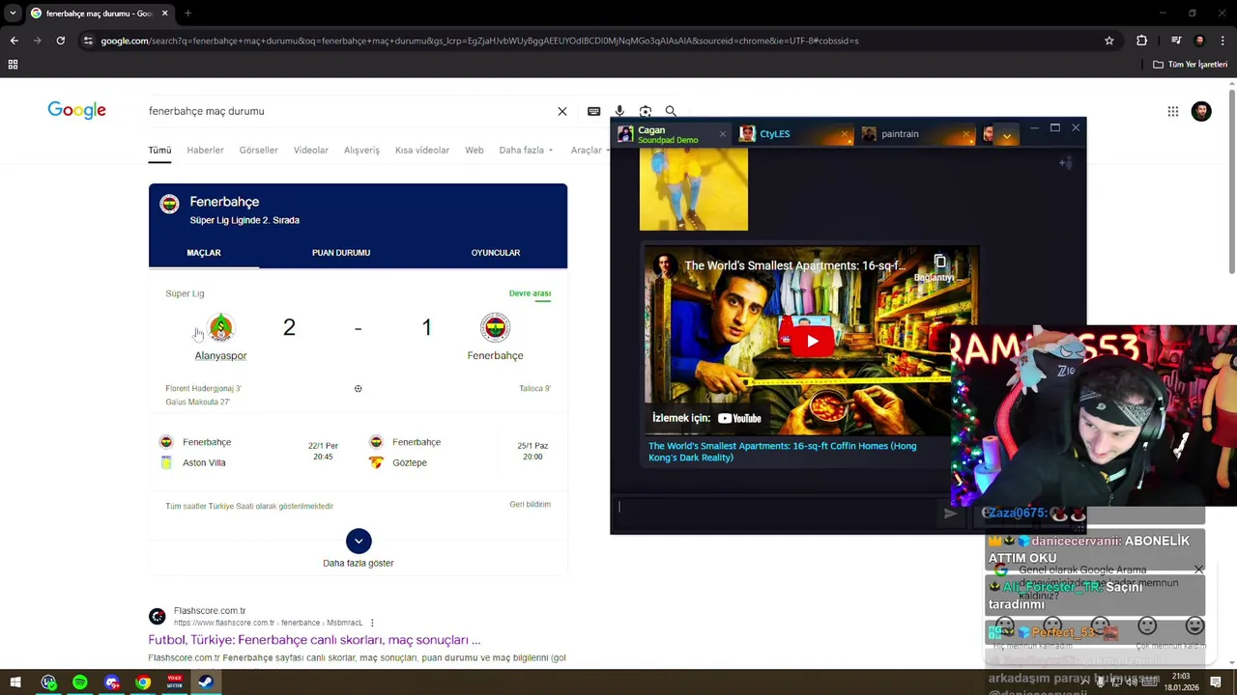Switch to the Haberler tab
Viewport: 1237px width, 695px height.
point(205,150)
